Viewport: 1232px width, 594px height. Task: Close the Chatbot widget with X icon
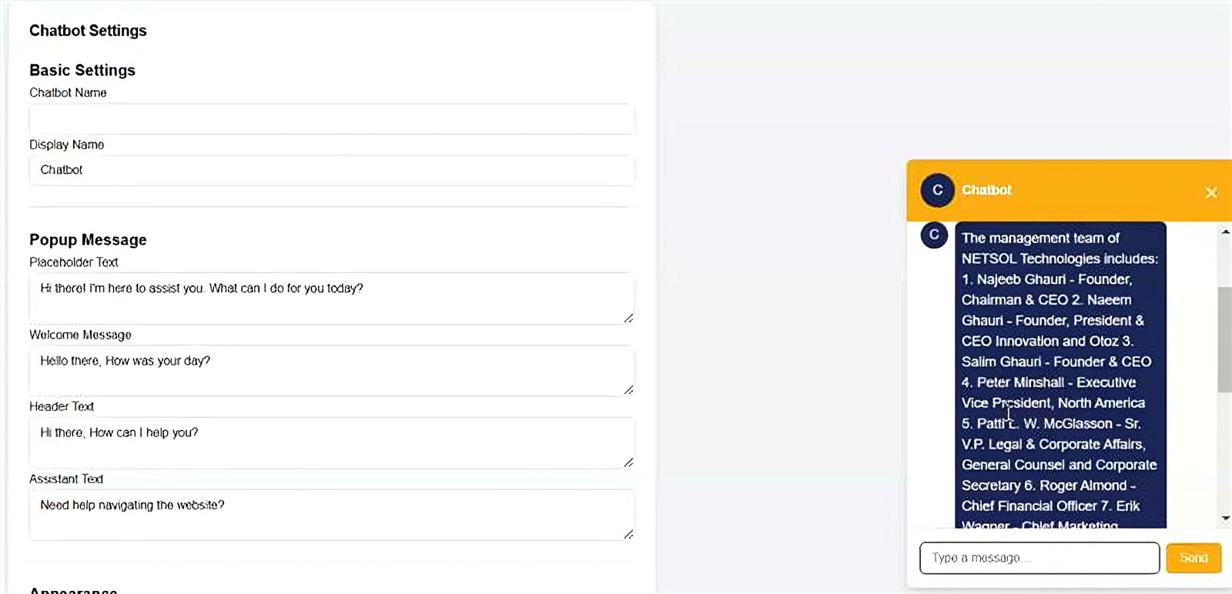1211,192
